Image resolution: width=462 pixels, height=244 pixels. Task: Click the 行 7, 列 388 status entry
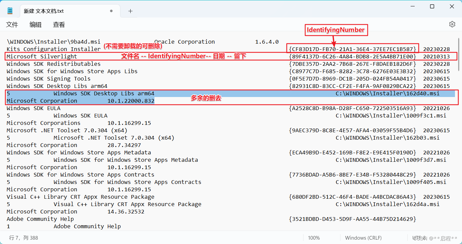coord(24,238)
